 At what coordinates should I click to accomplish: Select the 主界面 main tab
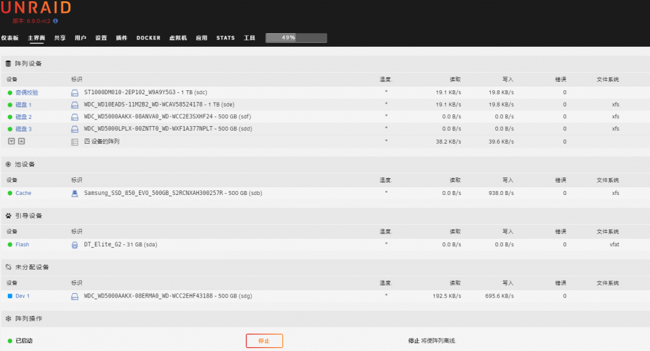[x=36, y=38]
